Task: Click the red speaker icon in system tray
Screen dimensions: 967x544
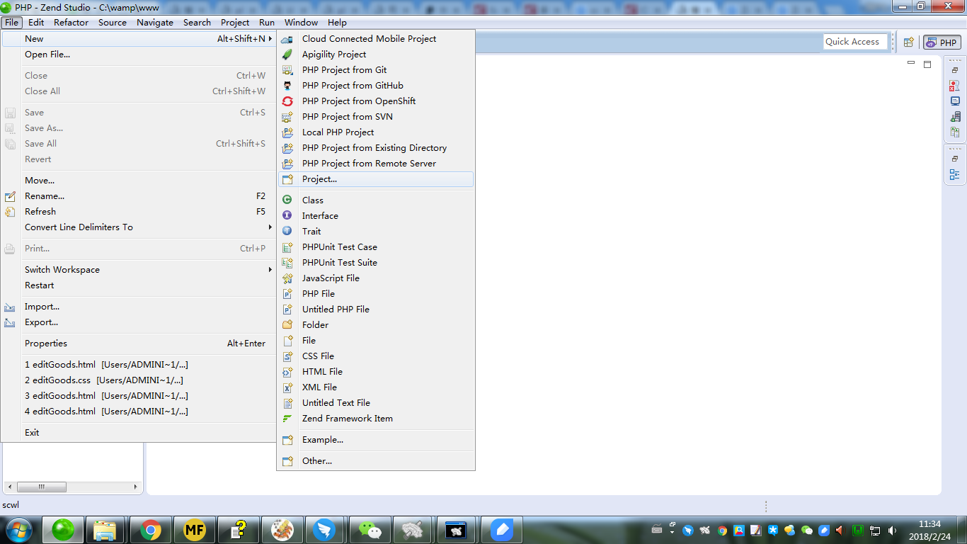Action: 840,530
